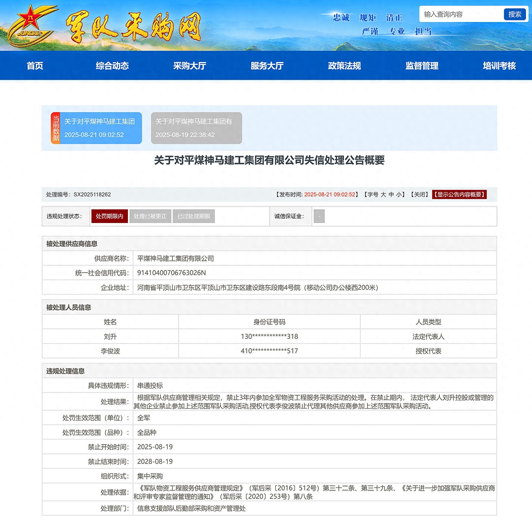Click 信息支援部队后勤部采购和资产管理处 department value
The image size is (532, 522).
192,508
